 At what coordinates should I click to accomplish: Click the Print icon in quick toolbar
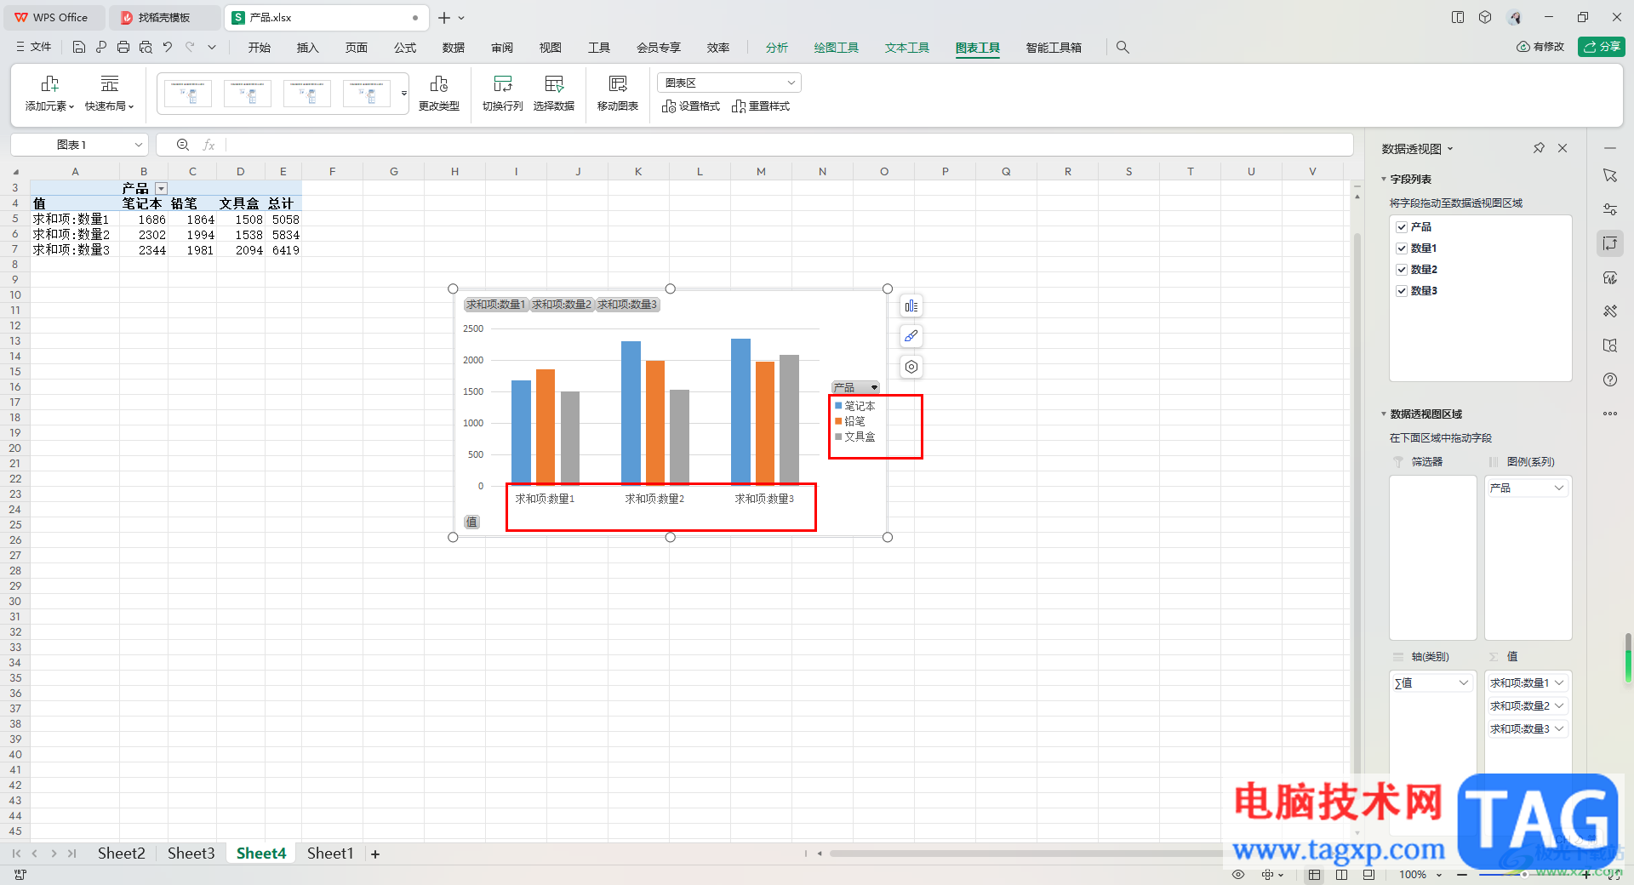tap(123, 48)
